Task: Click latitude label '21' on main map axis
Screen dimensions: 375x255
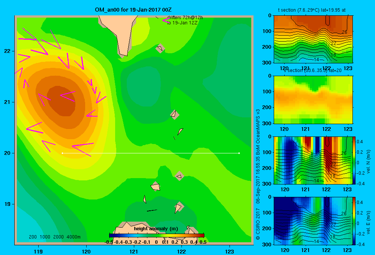Action: 7,102
